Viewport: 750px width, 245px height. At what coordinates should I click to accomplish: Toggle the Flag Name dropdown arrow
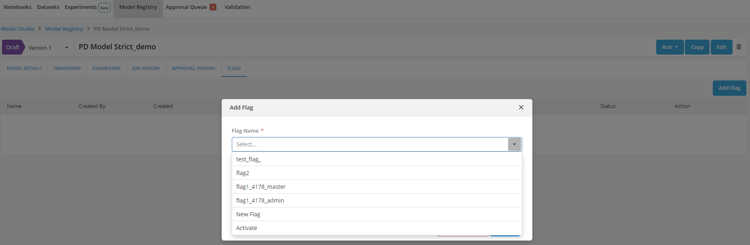pyautogui.click(x=514, y=144)
